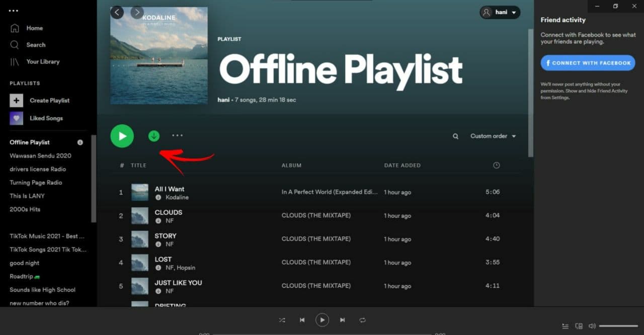Skip to the next track

pos(342,320)
